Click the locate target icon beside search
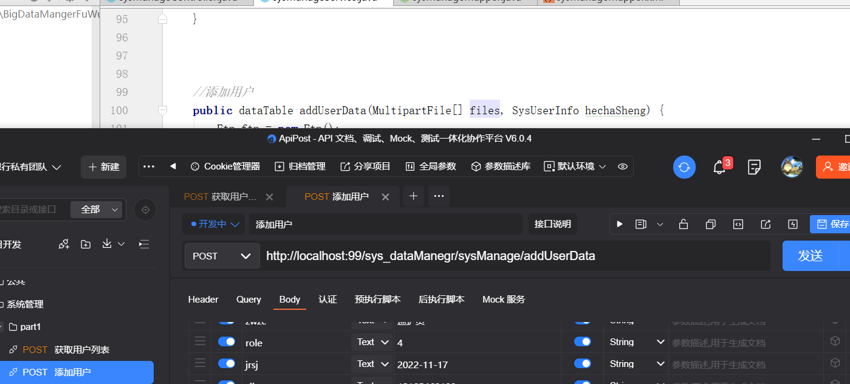This screenshot has height=384, width=850. [x=145, y=210]
